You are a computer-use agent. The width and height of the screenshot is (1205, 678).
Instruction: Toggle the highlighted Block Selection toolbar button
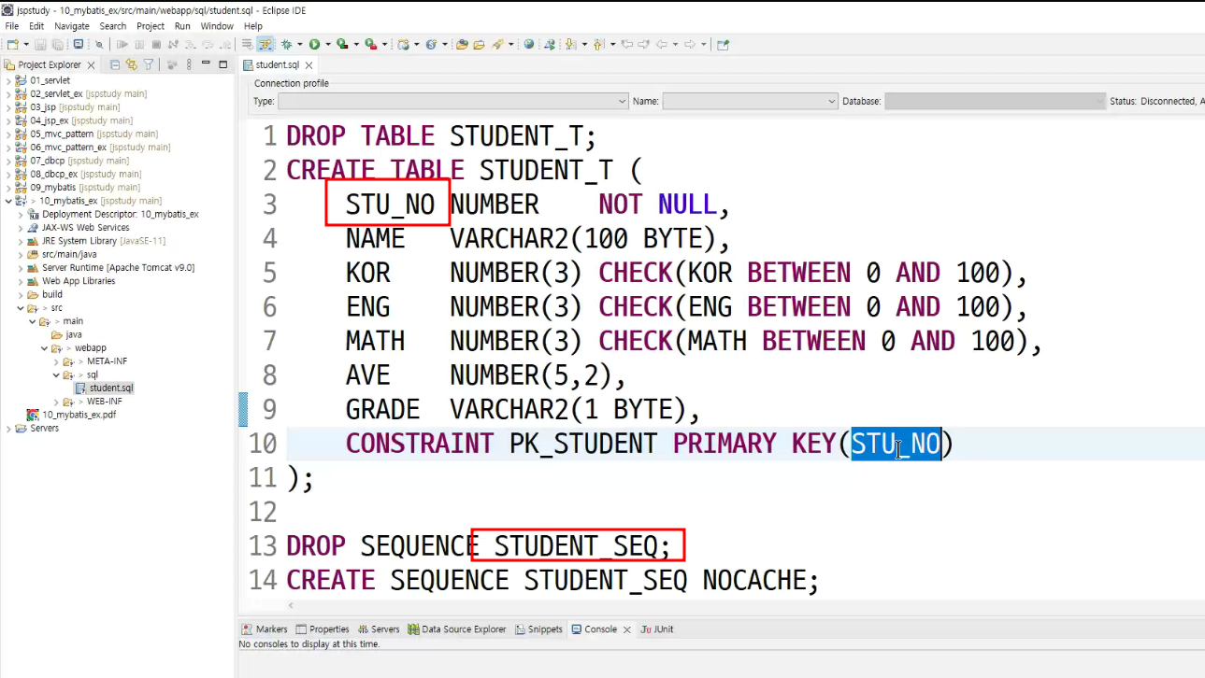[x=265, y=44]
